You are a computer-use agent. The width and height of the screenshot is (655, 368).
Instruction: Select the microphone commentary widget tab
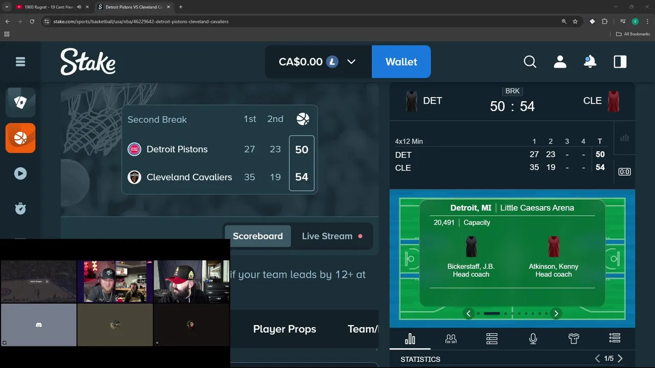[533, 338]
